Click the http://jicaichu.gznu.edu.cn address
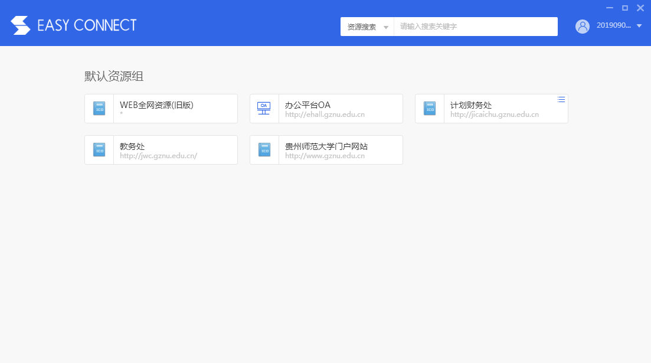Viewport: 651px width, 363px height. [495, 115]
